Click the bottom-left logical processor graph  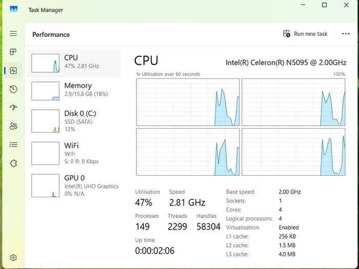pyautogui.click(x=188, y=152)
